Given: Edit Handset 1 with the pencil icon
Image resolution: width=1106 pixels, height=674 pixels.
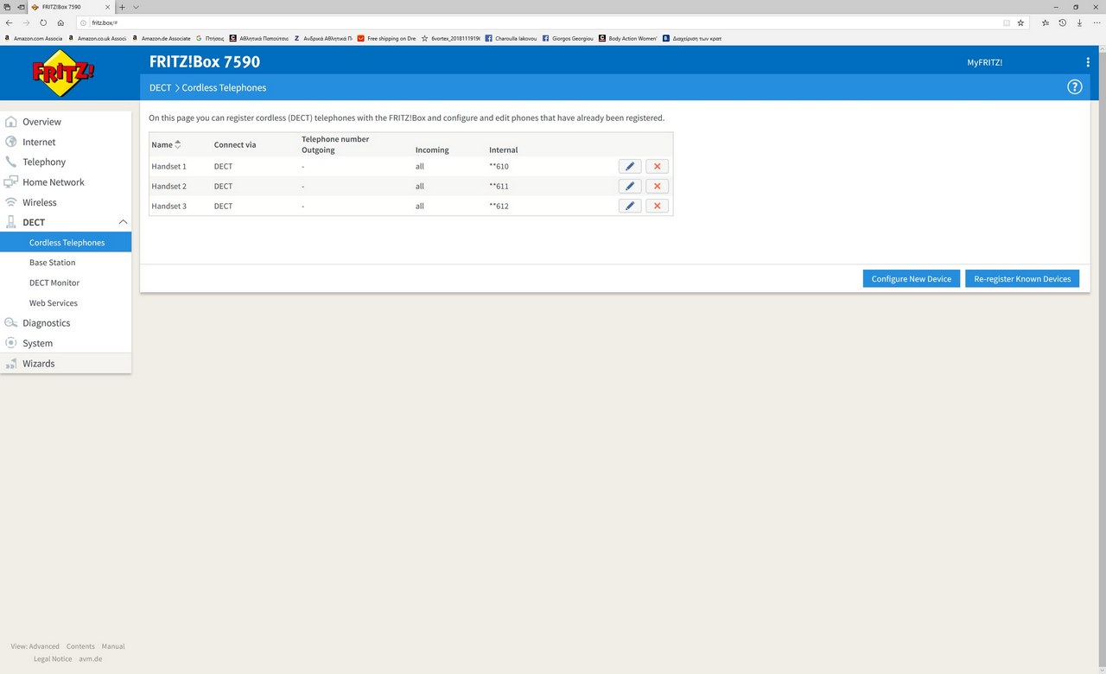Looking at the screenshot, I should pyautogui.click(x=630, y=166).
